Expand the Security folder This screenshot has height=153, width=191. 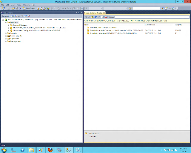coord(6,33)
